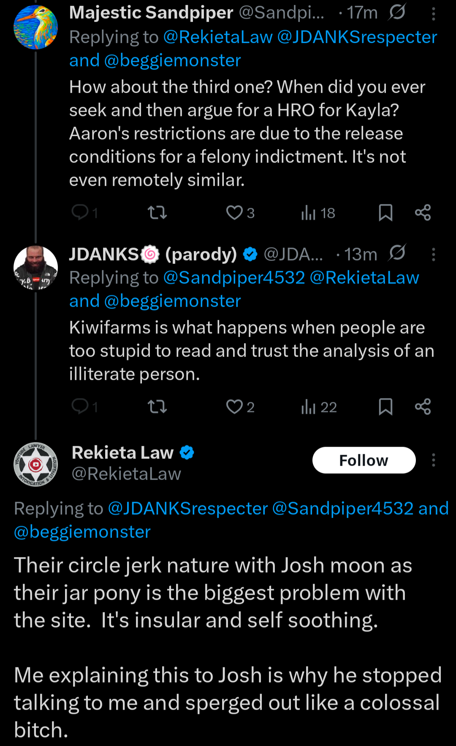
Task: Retweet Majestic Sandpiper's post
Action: pyautogui.click(x=157, y=212)
